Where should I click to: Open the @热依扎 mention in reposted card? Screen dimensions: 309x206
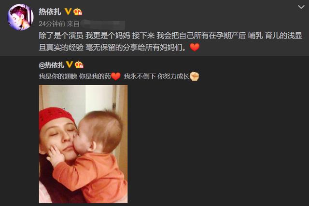pos(52,65)
